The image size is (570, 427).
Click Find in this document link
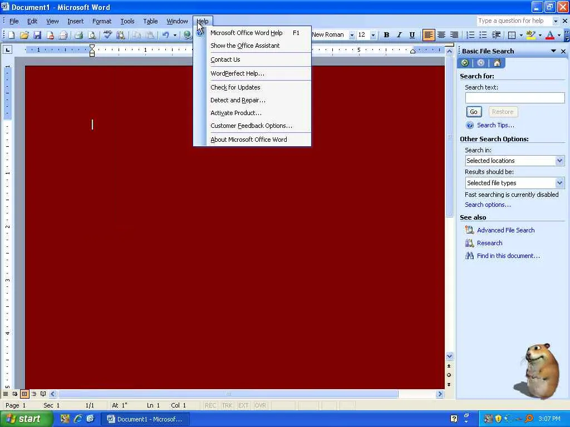[x=509, y=256]
